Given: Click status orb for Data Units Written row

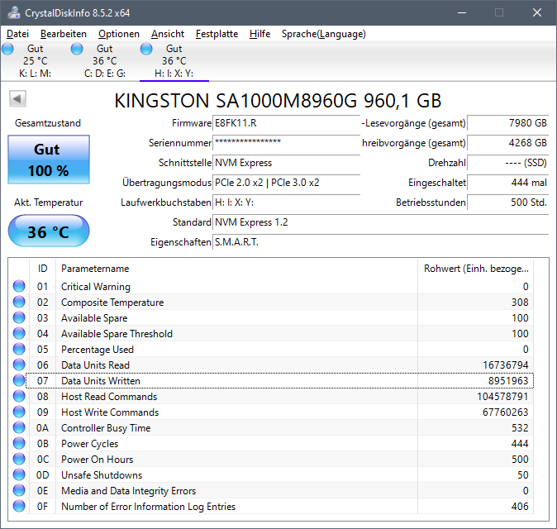Looking at the screenshot, I should (x=19, y=380).
